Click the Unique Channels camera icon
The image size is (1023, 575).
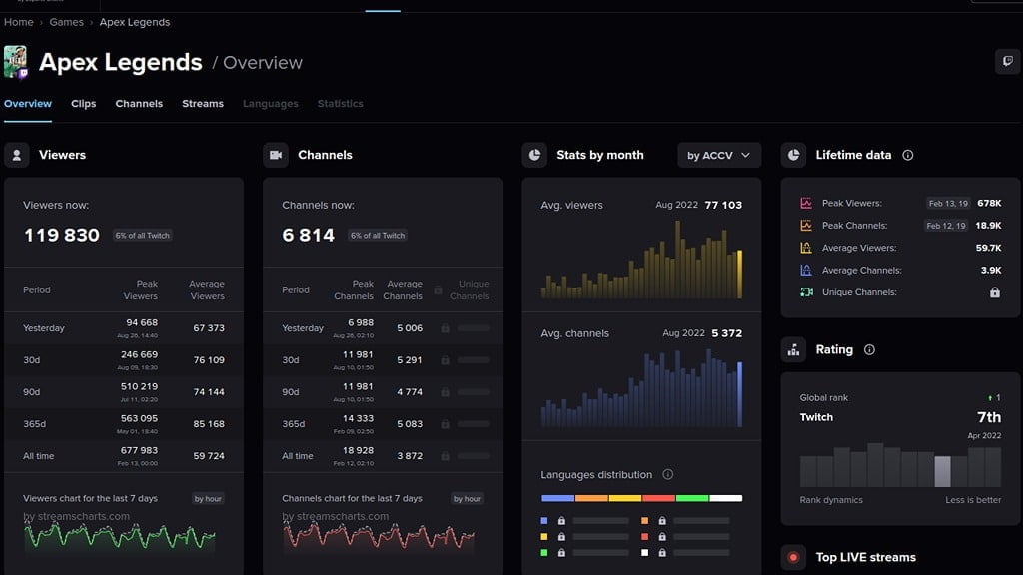click(806, 292)
